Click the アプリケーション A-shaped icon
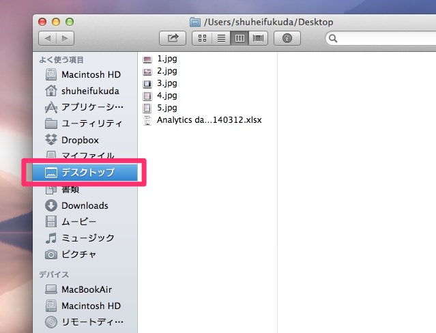 [x=51, y=107]
